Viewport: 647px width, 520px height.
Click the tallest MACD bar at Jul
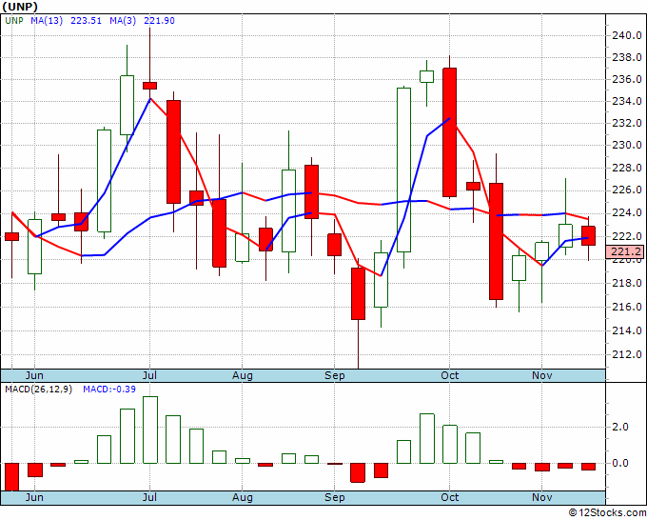150,430
